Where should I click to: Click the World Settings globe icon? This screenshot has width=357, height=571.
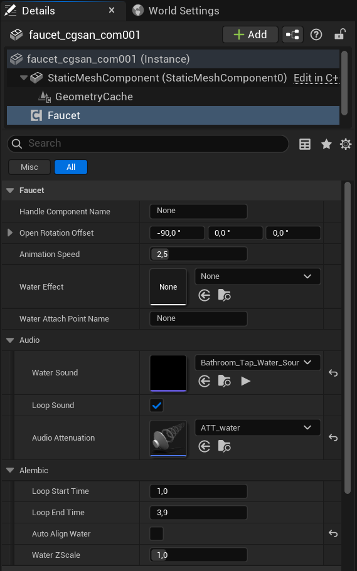138,11
